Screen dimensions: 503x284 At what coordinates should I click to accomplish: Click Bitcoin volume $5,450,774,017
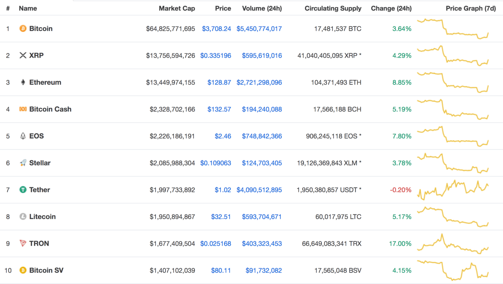click(x=259, y=29)
